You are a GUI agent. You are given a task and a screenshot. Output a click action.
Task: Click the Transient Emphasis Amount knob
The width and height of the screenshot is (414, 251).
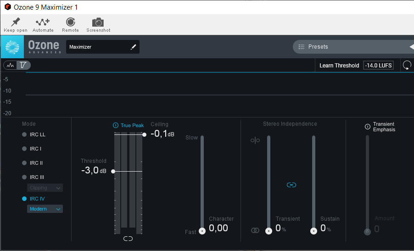(367, 232)
